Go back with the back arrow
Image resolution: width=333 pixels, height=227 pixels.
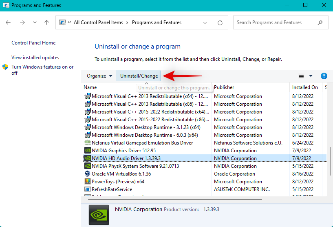(8, 22)
